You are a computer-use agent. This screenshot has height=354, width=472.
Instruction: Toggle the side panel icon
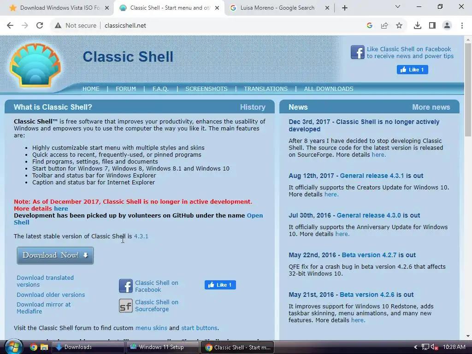(x=432, y=26)
